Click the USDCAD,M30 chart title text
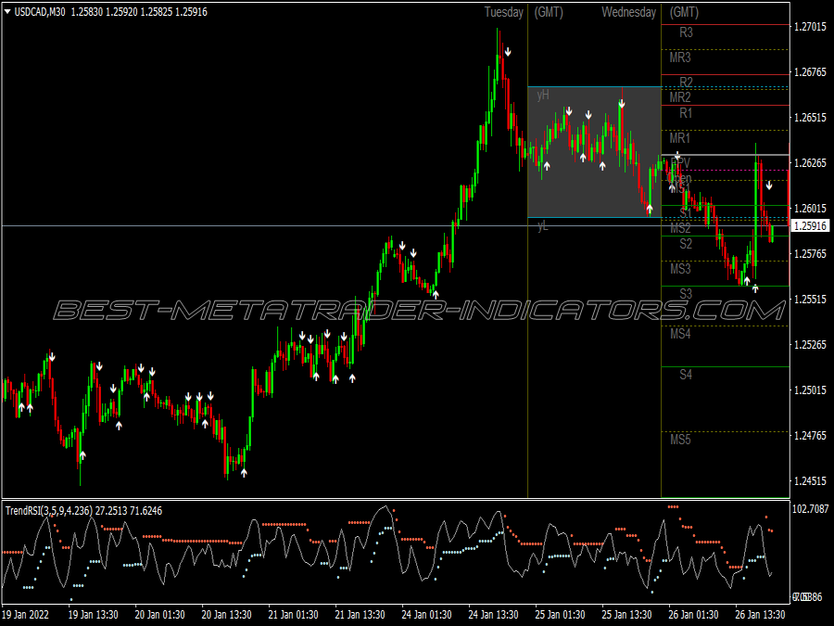This screenshot has height=626, width=834. click(40, 12)
